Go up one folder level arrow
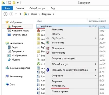The width and height of the screenshot is (109, 95). tap(20, 14)
